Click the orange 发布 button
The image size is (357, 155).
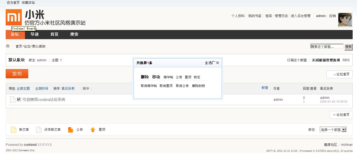pyautogui.click(x=17, y=74)
